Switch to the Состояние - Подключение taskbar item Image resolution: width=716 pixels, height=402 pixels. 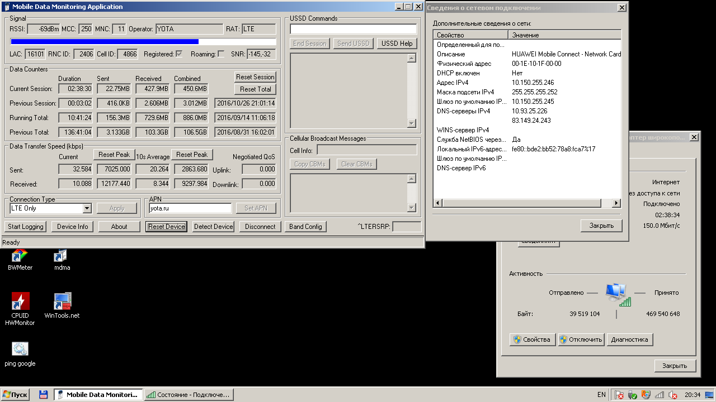click(189, 395)
